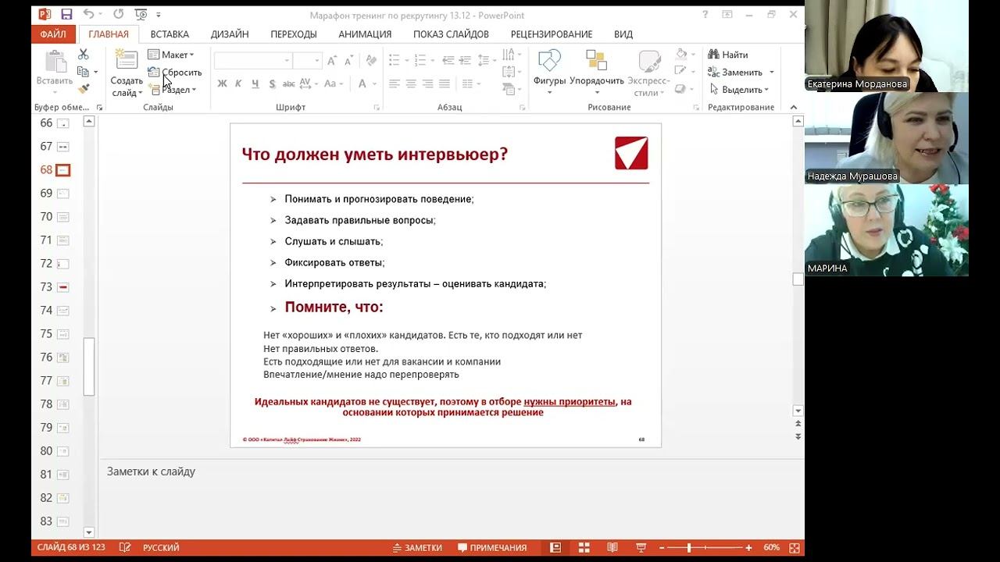Click the Найти find button
This screenshot has width=1000, height=562.
click(728, 55)
